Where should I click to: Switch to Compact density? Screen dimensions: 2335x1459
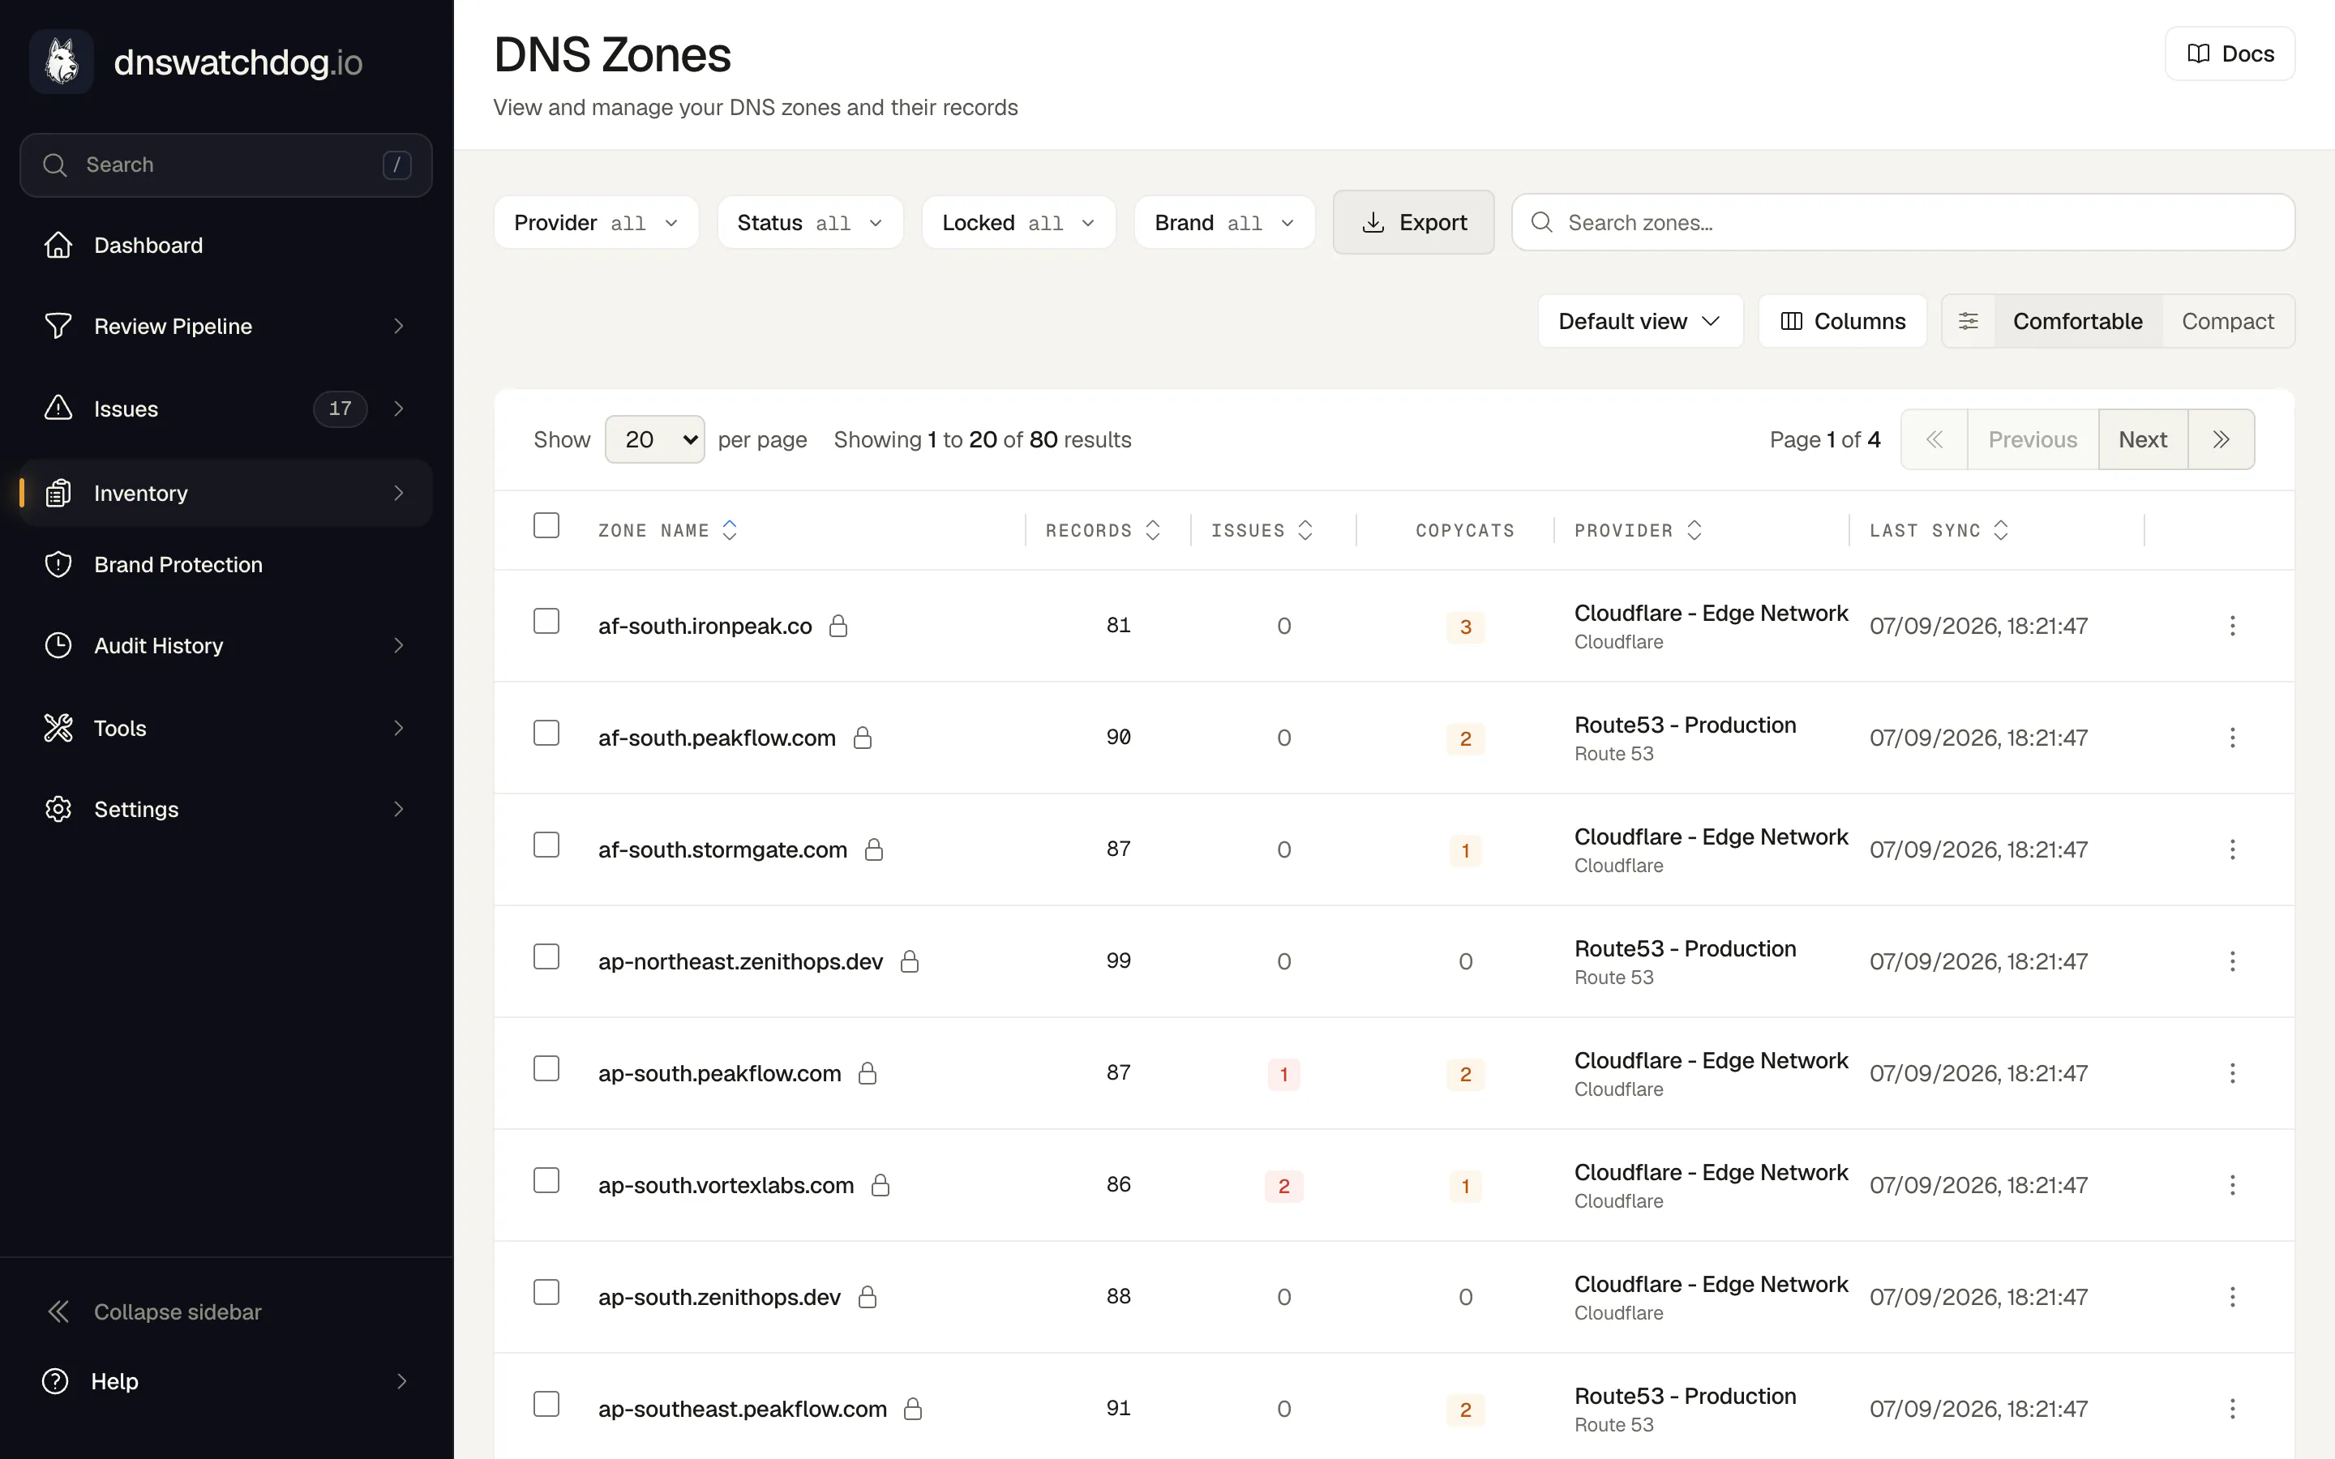pyautogui.click(x=2228, y=321)
